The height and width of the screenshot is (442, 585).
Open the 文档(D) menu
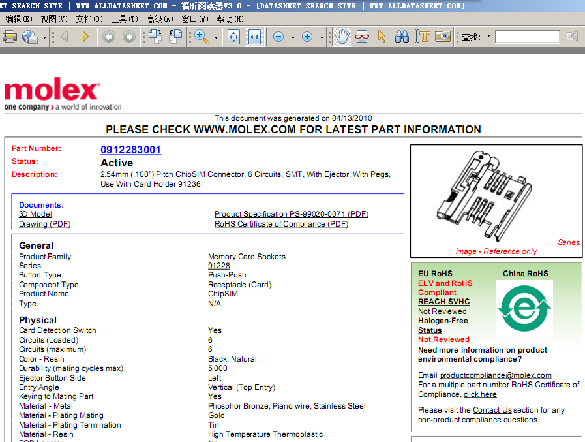[x=89, y=19]
